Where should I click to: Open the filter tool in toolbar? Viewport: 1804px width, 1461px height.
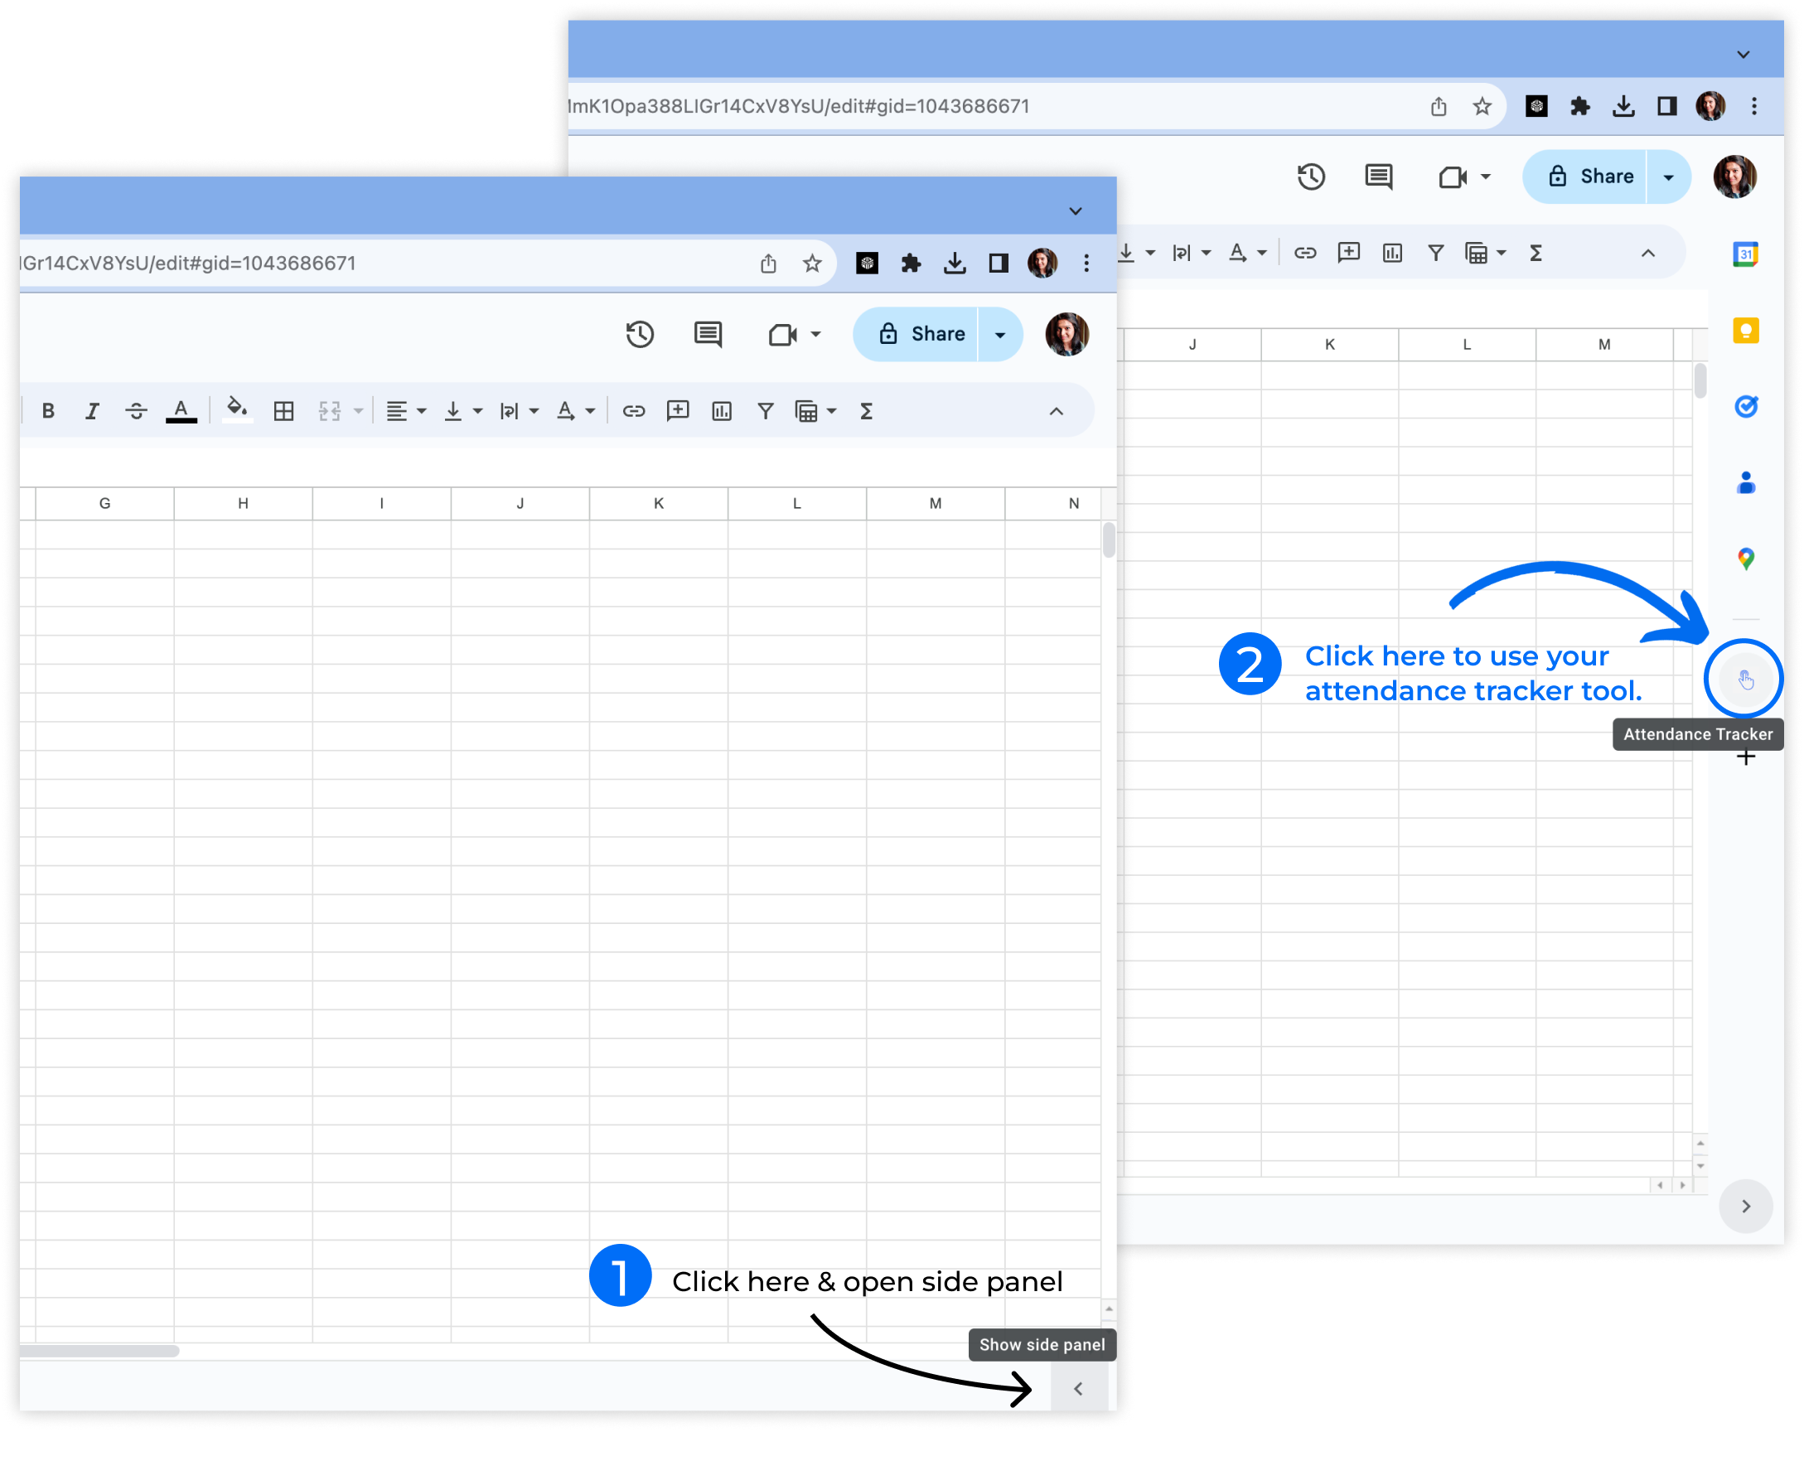765,410
